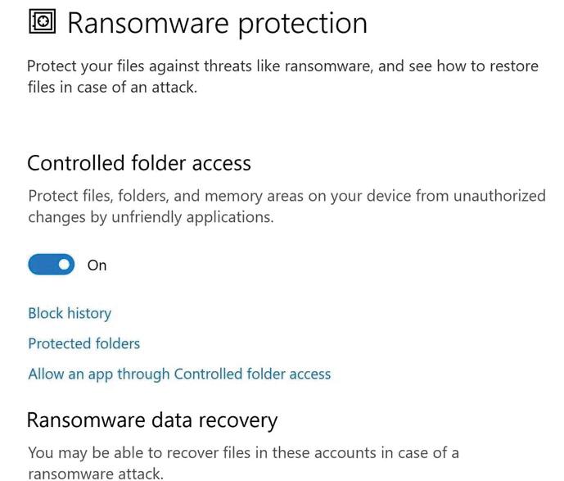Click the final "ransomware attack." text line

tap(96, 474)
